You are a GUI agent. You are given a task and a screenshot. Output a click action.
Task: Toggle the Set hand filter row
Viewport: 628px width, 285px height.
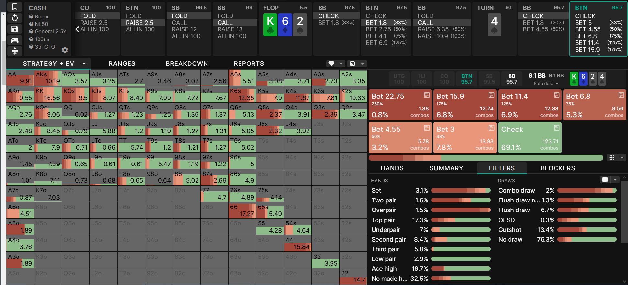click(x=431, y=190)
